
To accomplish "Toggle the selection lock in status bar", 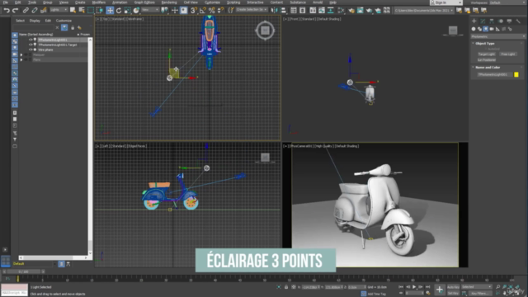I will (x=286, y=287).
